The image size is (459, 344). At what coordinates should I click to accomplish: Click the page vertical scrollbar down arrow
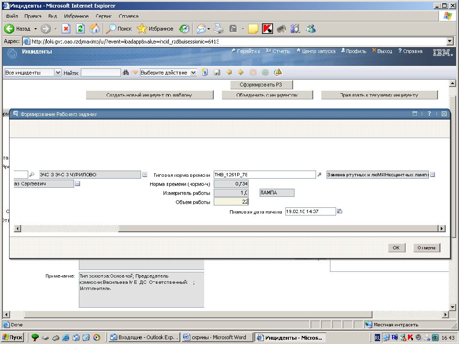[x=452, y=307]
